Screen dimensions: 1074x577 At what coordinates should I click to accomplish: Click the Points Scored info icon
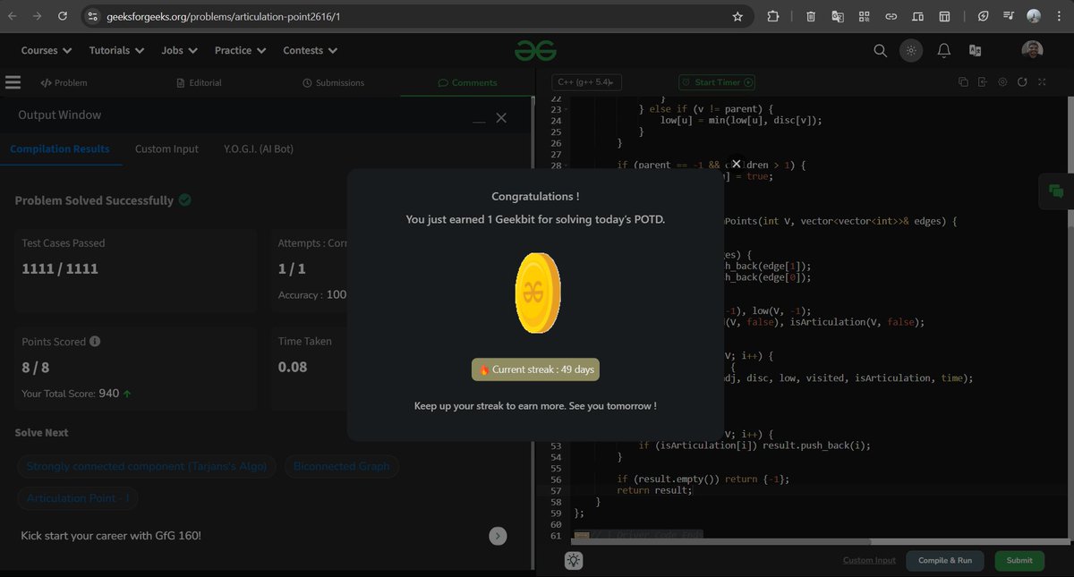pyautogui.click(x=95, y=342)
